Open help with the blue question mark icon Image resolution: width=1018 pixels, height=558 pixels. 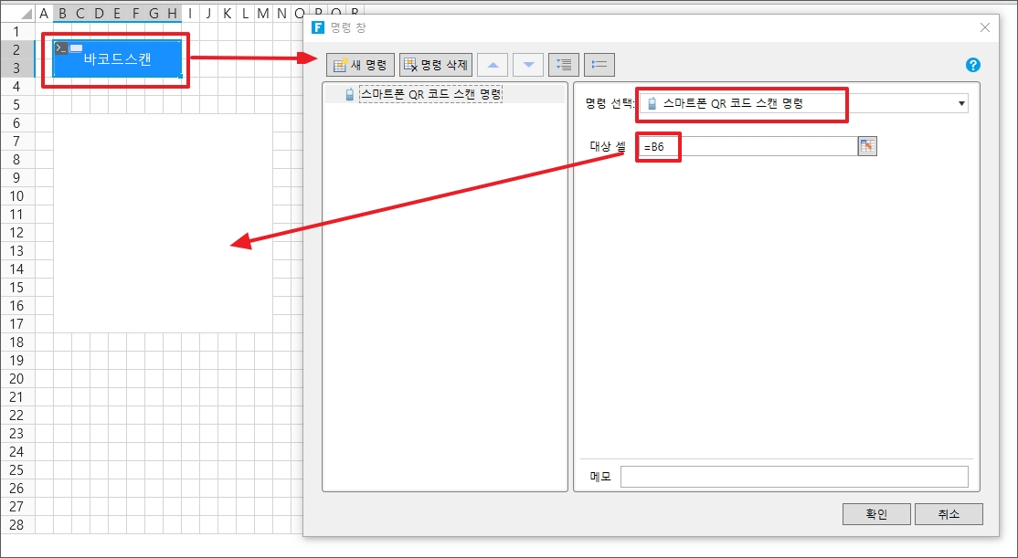(972, 65)
